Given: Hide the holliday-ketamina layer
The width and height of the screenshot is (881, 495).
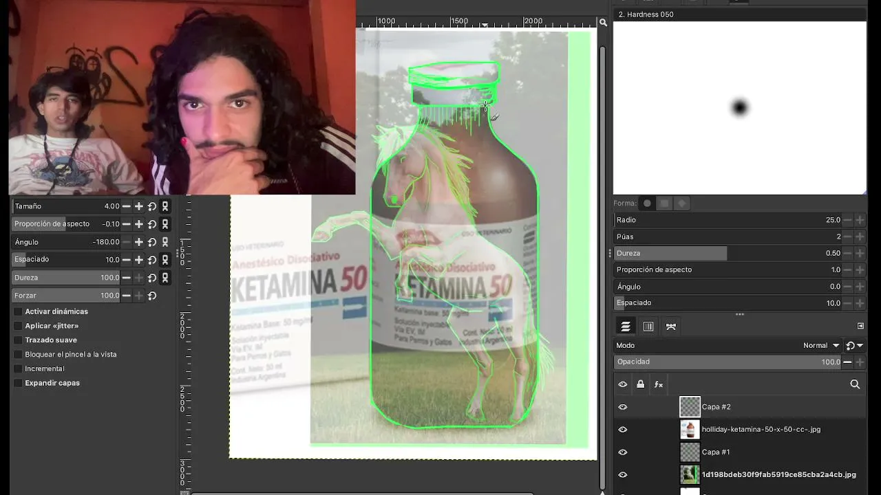Looking at the screenshot, I should pyautogui.click(x=623, y=430).
